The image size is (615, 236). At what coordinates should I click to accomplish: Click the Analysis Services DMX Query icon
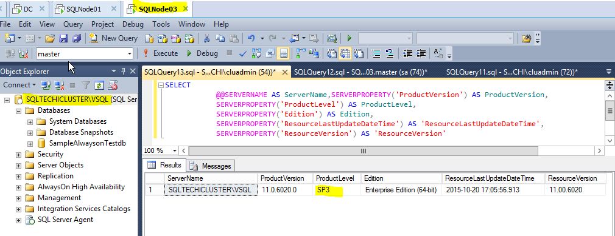click(176, 39)
